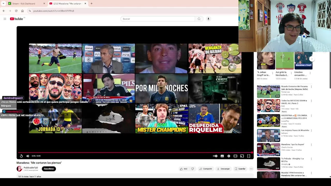Click the page scrollbar down arrow

[330, 177]
